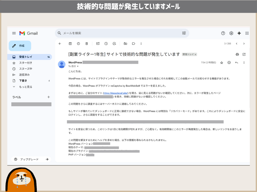
Task: Create a new label with plus
Action: 49,97
